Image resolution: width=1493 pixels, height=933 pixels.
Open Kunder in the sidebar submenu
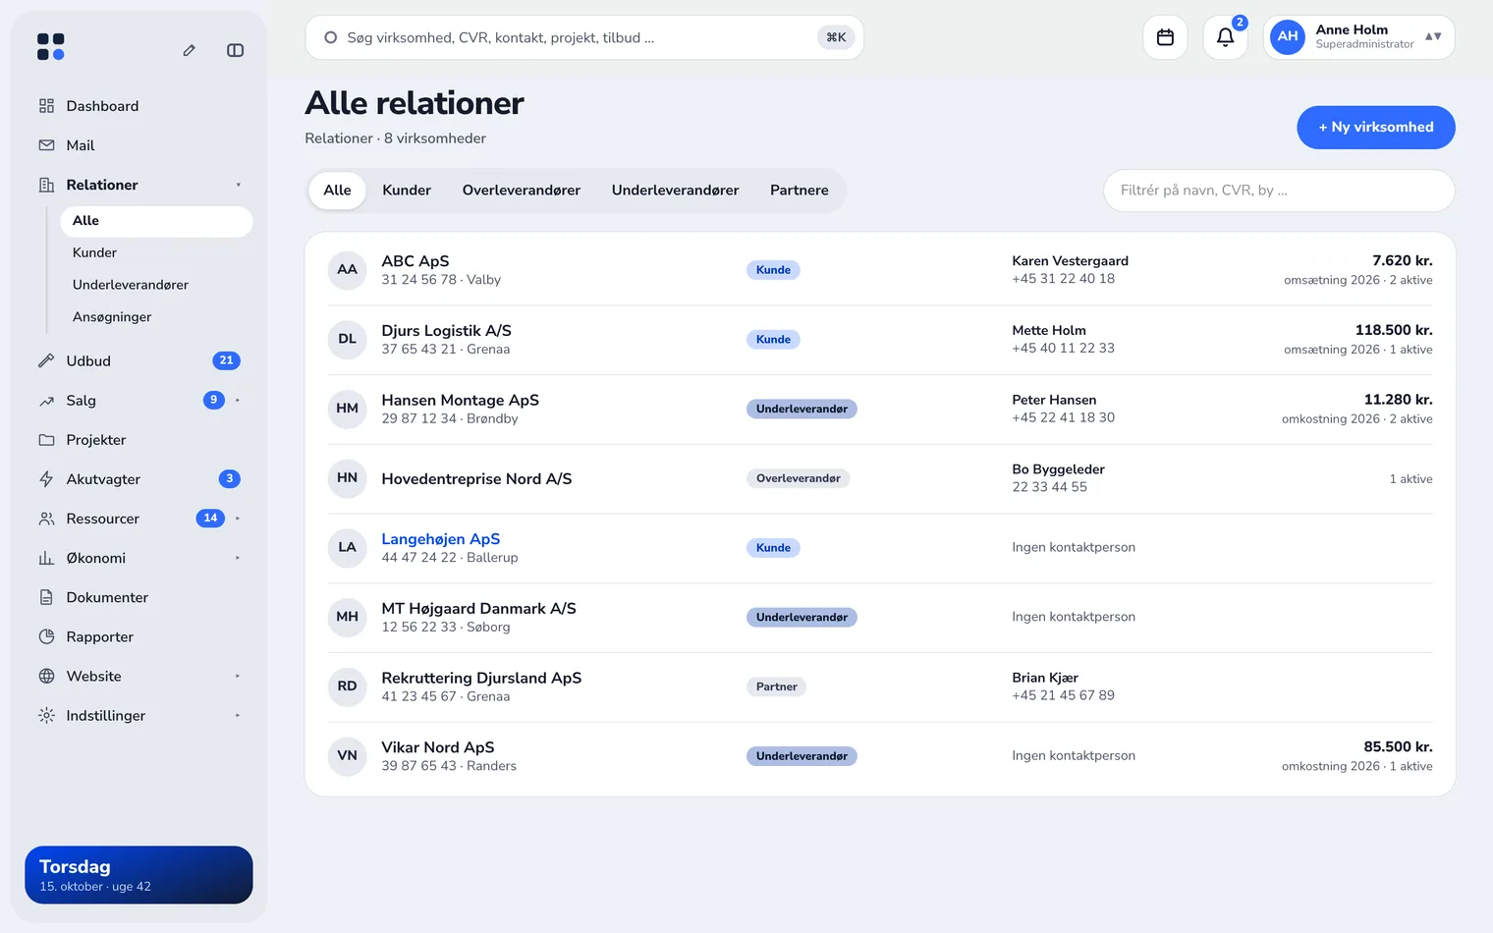click(156, 252)
